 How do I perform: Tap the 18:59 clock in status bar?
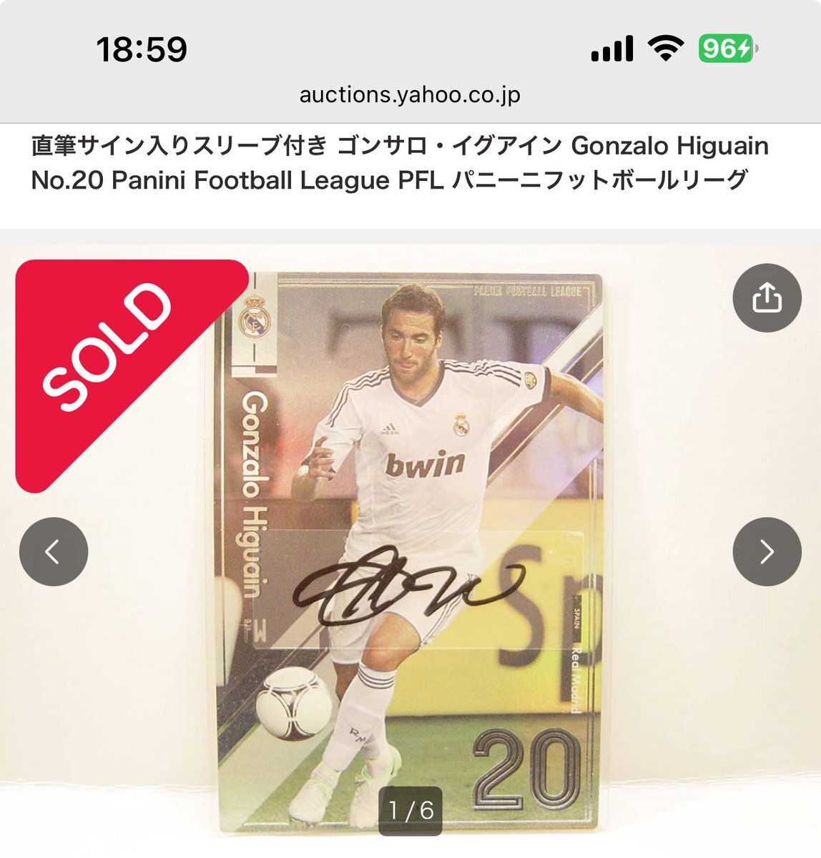click(x=142, y=49)
